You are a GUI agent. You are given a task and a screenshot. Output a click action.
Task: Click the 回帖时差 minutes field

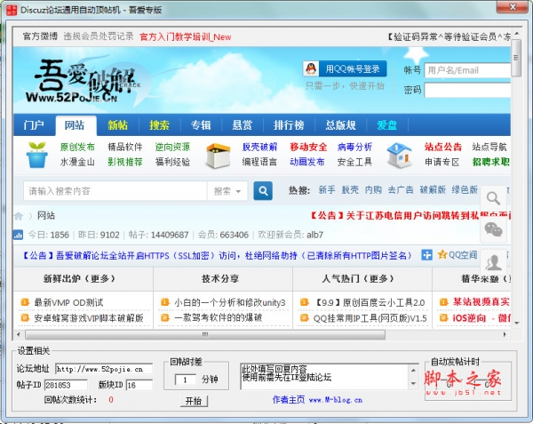click(x=186, y=380)
